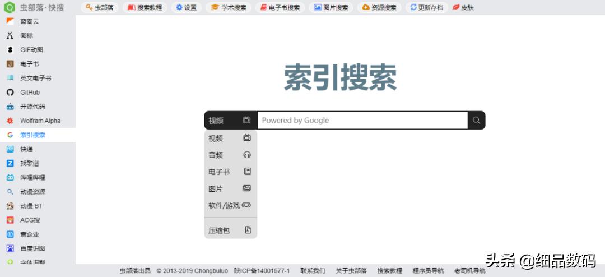The width and height of the screenshot is (605, 277).
Task: Click the magnifier search button
Action: [477, 120]
